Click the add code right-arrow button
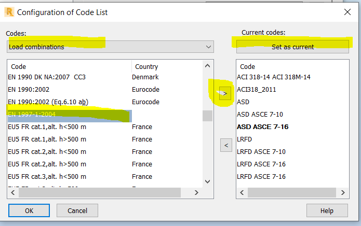This screenshot has width=361, height=226. [x=225, y=94]
